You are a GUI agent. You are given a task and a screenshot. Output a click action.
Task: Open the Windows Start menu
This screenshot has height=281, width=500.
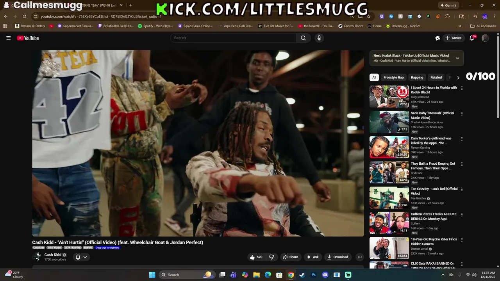click(x=152, y=275)
